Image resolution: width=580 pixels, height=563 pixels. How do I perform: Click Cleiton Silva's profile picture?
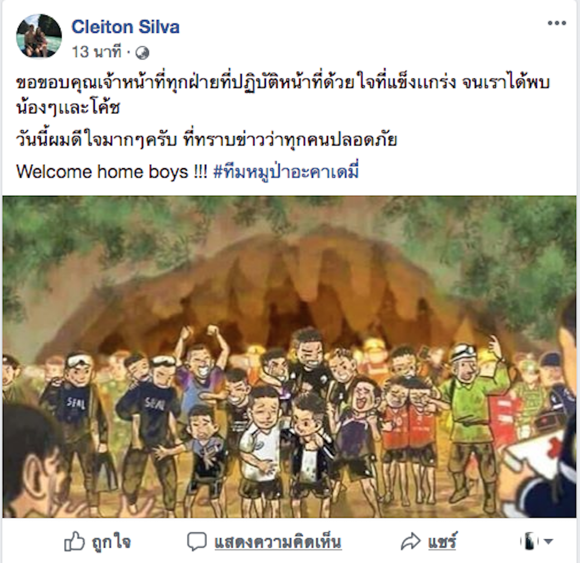pos(39,36)
